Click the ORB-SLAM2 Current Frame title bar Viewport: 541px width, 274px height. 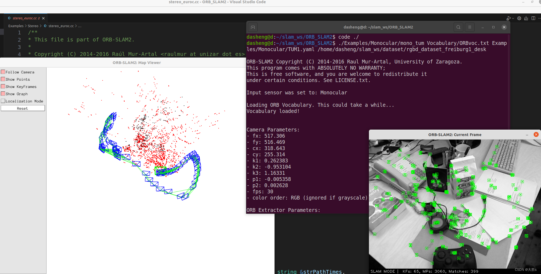coord(455,135)
